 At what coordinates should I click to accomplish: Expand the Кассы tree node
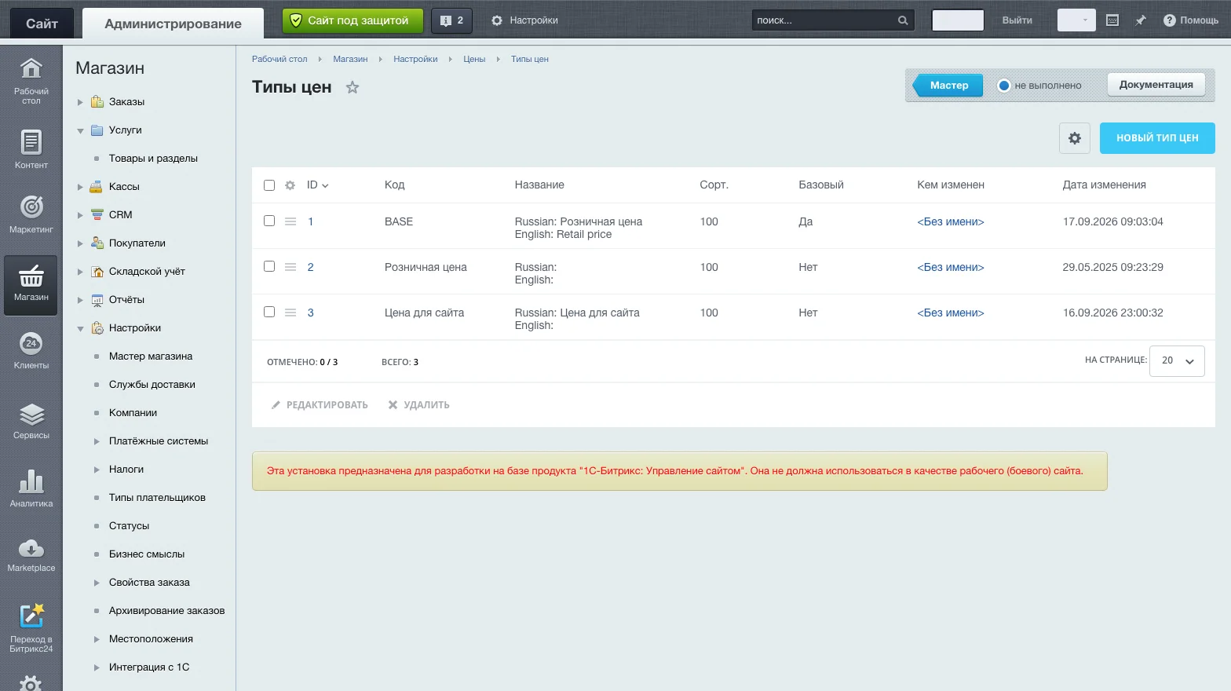coord(80,187)
